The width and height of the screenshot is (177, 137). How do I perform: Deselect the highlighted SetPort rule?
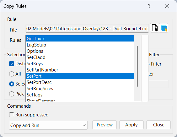click(x=80, y=76)
